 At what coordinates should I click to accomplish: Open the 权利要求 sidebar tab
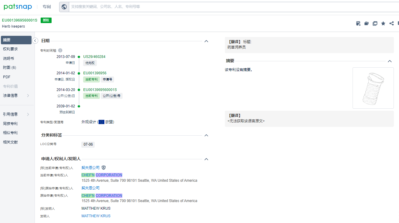click(11, 49)
